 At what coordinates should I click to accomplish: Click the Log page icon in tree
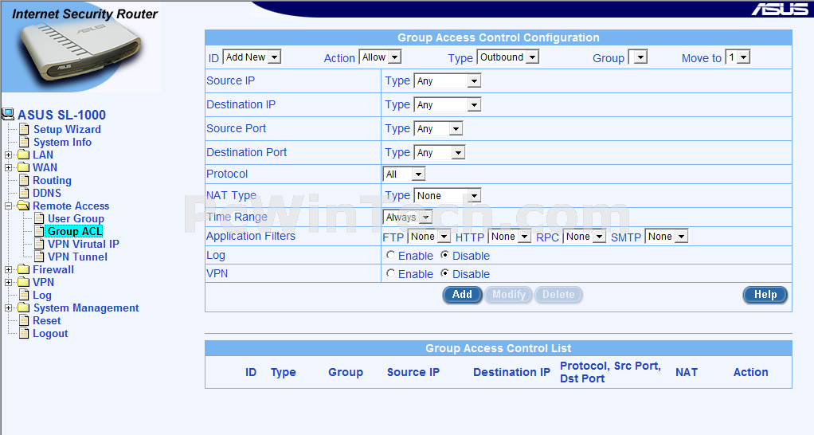(x=24, y=295)
